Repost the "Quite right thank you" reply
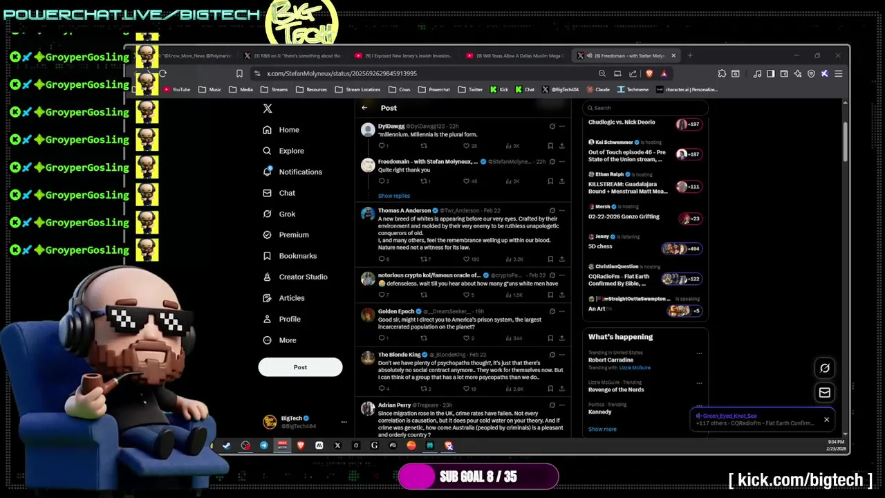 pyautogui.click(x=424, y=181)
